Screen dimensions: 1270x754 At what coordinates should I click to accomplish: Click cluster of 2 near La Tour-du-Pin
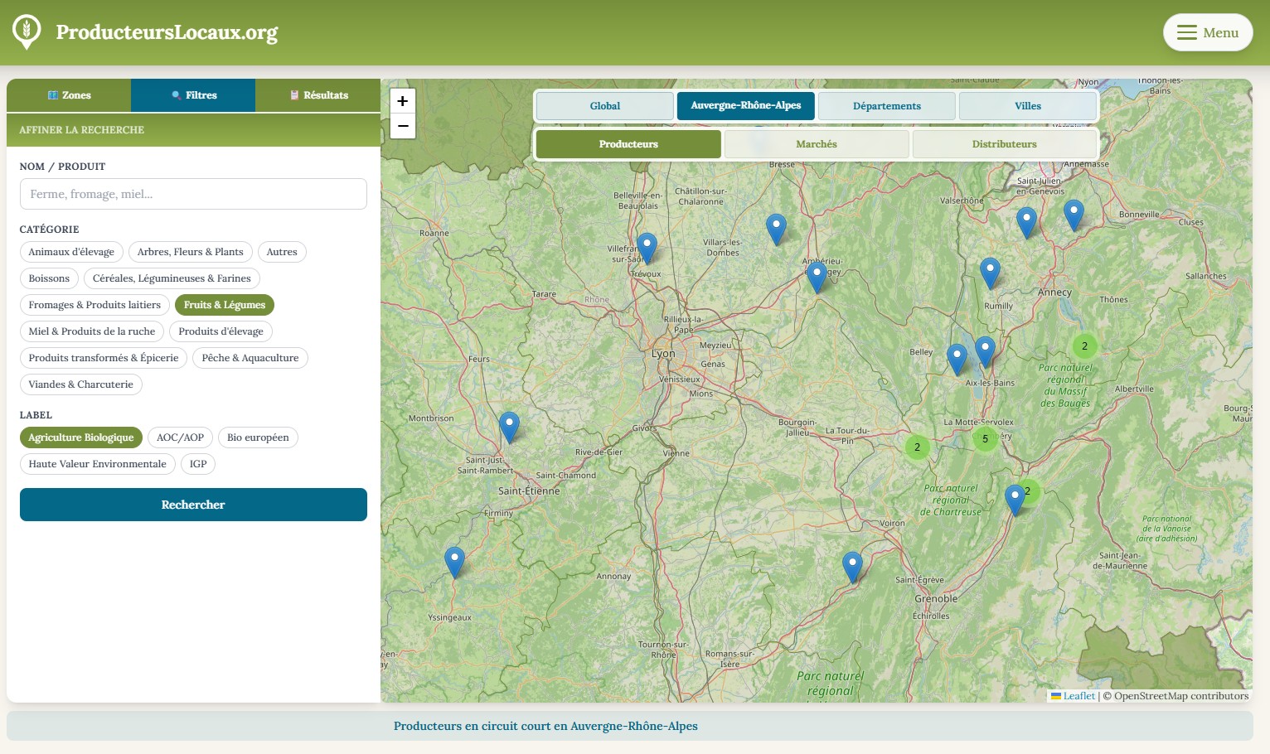917,447
